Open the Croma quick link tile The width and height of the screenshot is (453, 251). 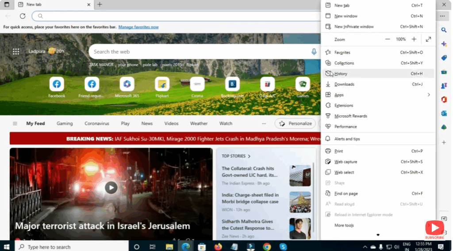click(197, 84)
